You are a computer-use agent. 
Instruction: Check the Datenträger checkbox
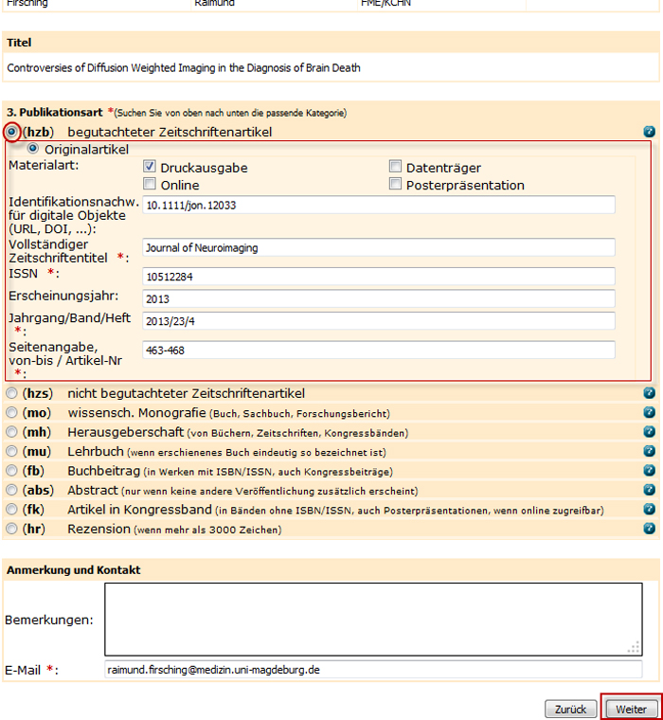pos(395,166)
